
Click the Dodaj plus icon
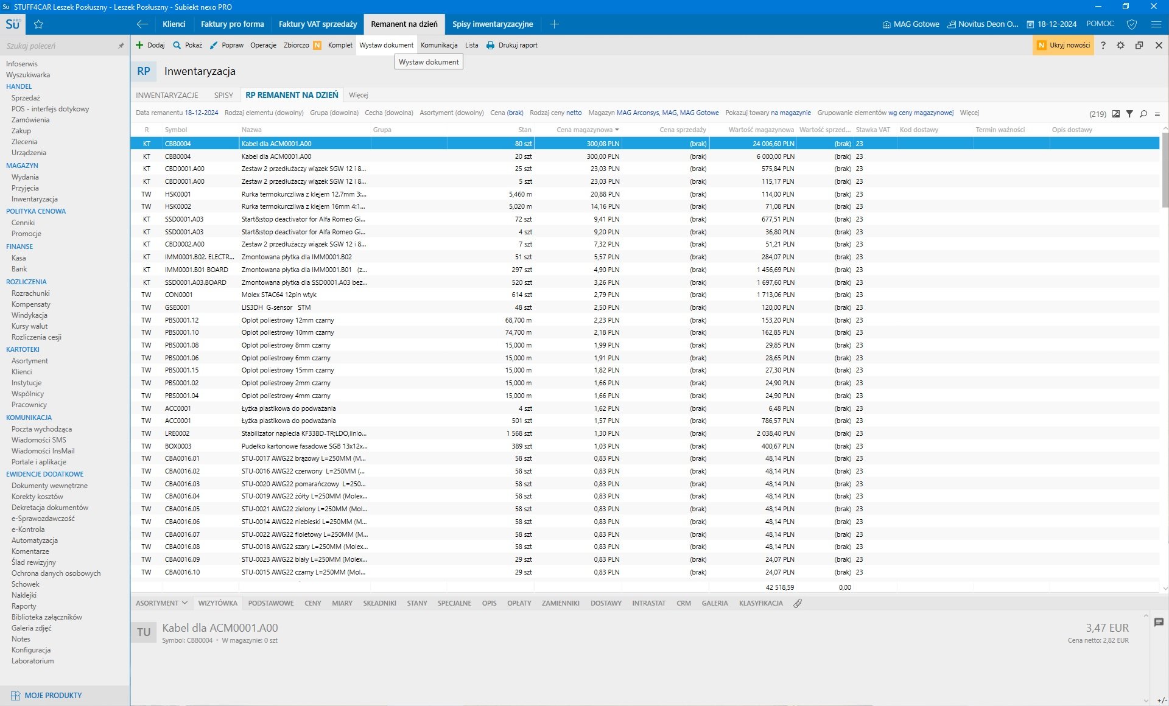coord(139,45)
